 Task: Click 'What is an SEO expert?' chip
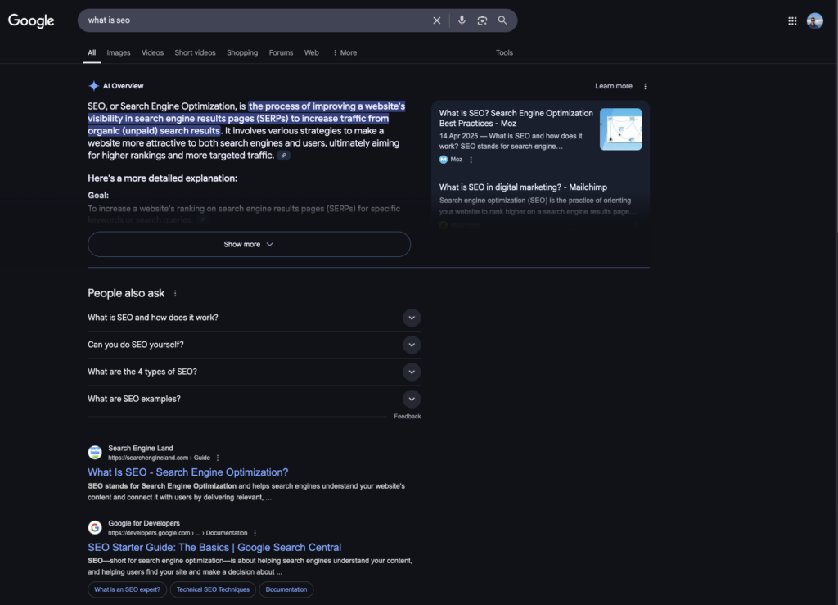(127, 589)
